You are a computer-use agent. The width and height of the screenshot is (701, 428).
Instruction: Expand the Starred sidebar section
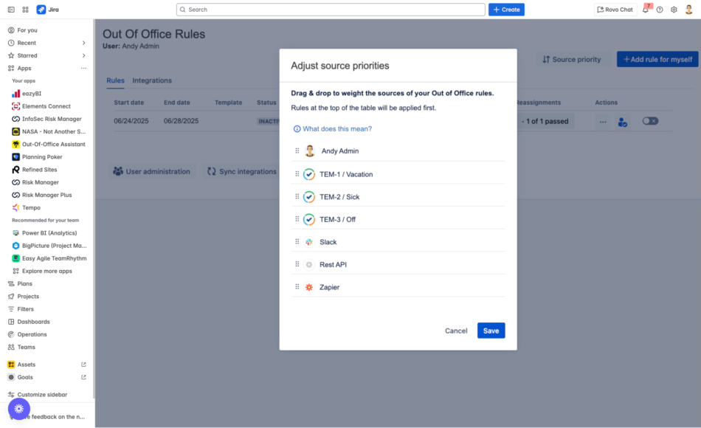(x=83, y=55)
